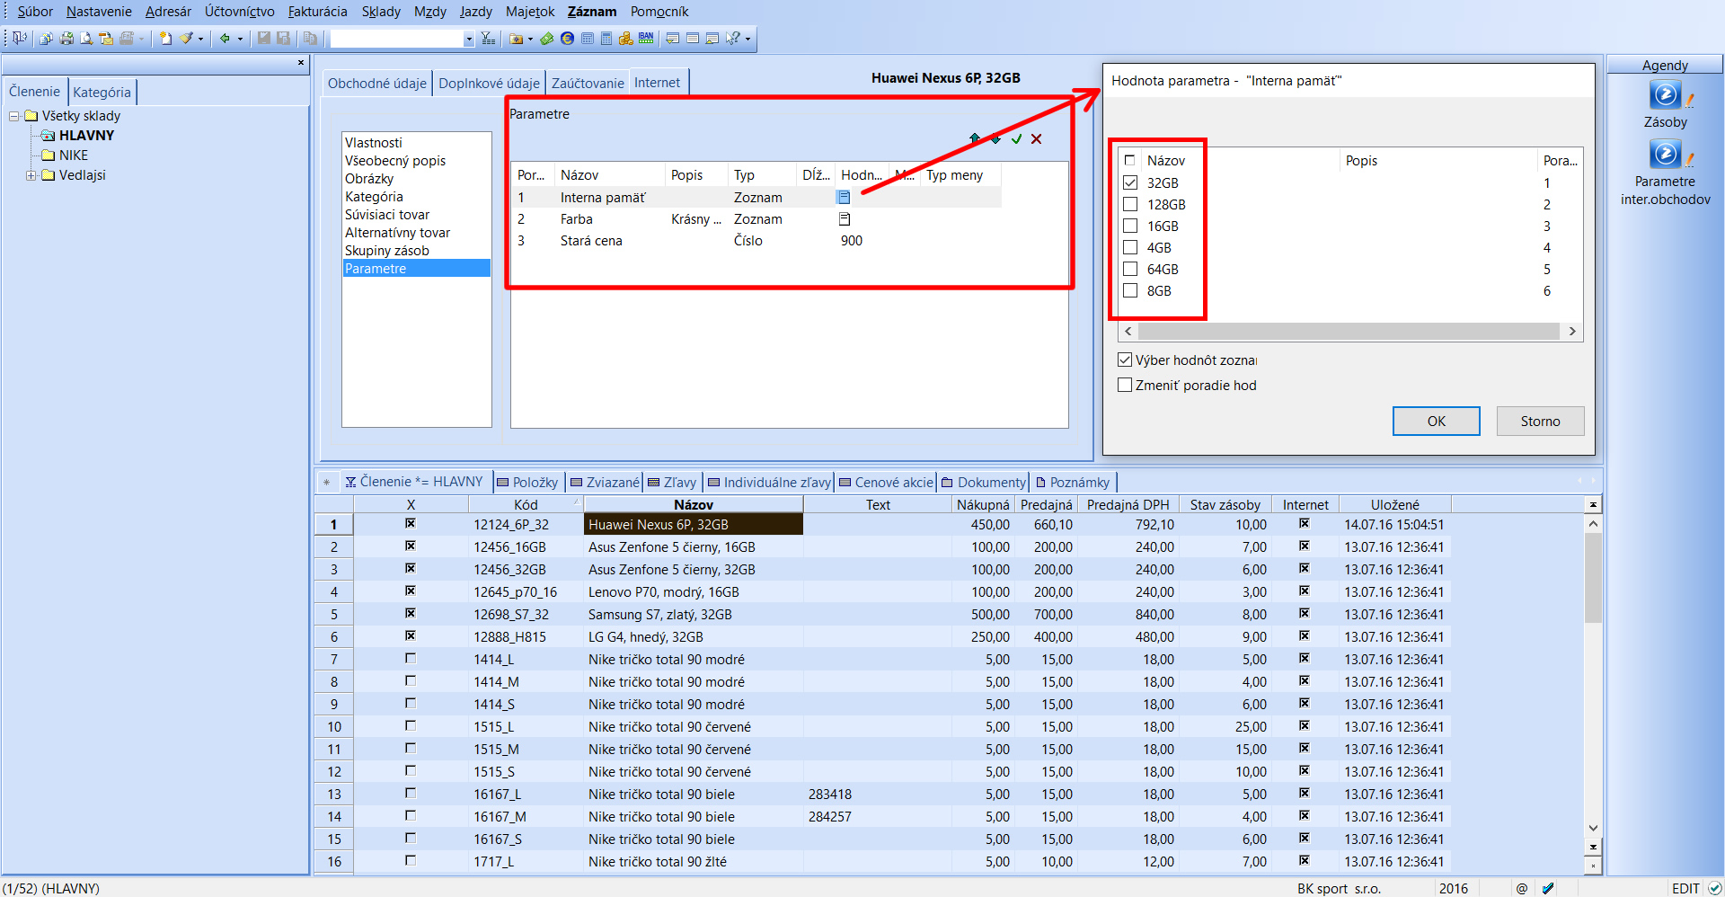Open dropdown arrow next to back arrow
The image size is (1725, 897).
[240, 39]
